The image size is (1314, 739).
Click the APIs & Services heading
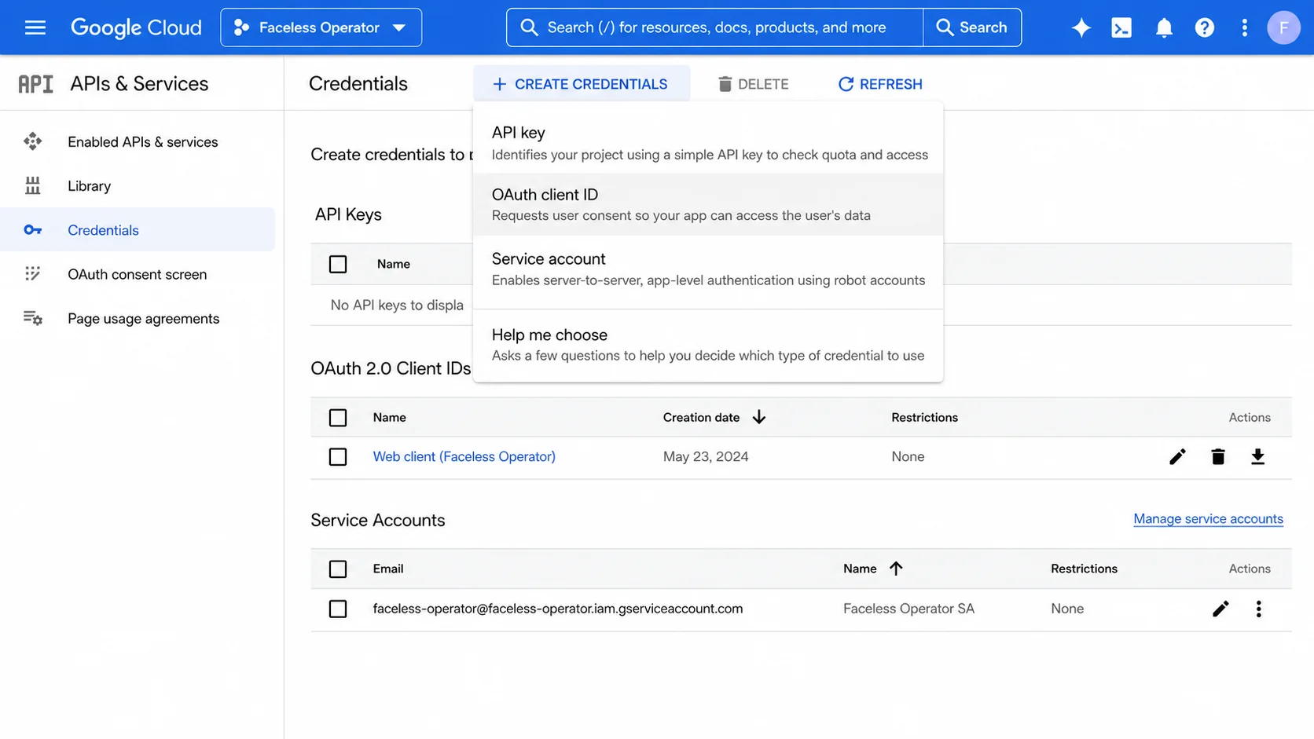click(139, 84)
